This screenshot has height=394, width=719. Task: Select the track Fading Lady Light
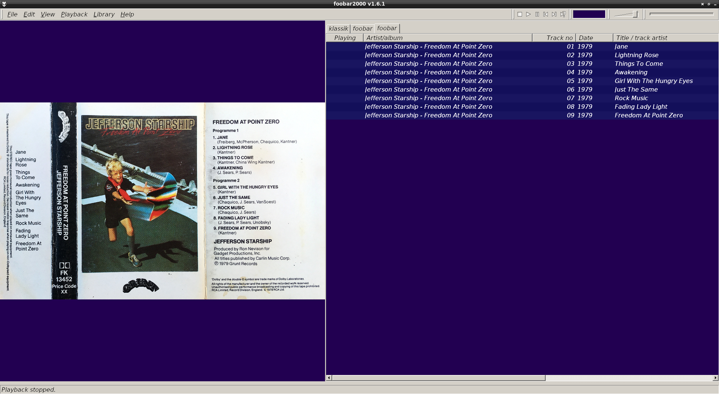click(x=641, y=107)
